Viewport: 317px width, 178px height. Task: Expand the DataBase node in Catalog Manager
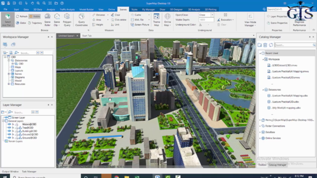click(x=260, y=132)
